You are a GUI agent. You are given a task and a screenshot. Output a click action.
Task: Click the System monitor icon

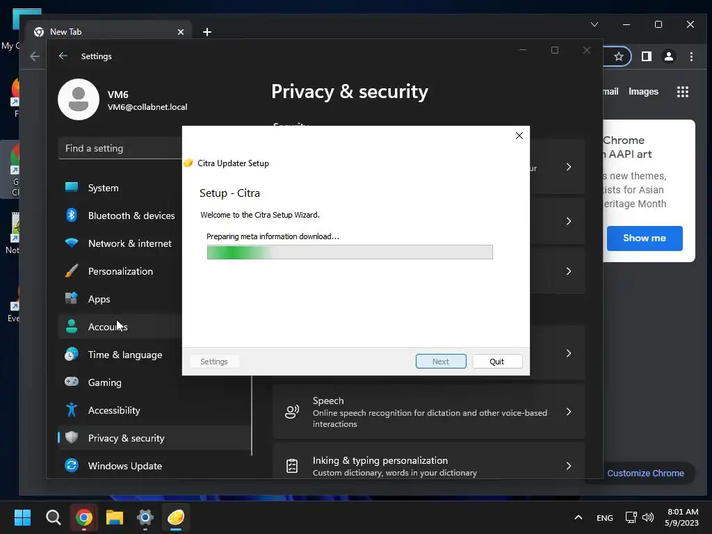(72, 187)
